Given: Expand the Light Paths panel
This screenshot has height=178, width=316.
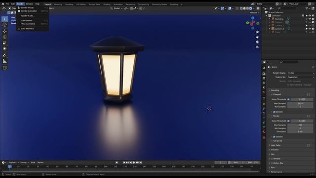Looking at the screenshot, I should (x=276, y=145).
